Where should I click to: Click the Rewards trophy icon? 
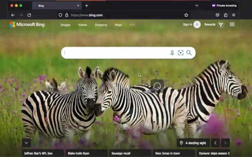221,24
